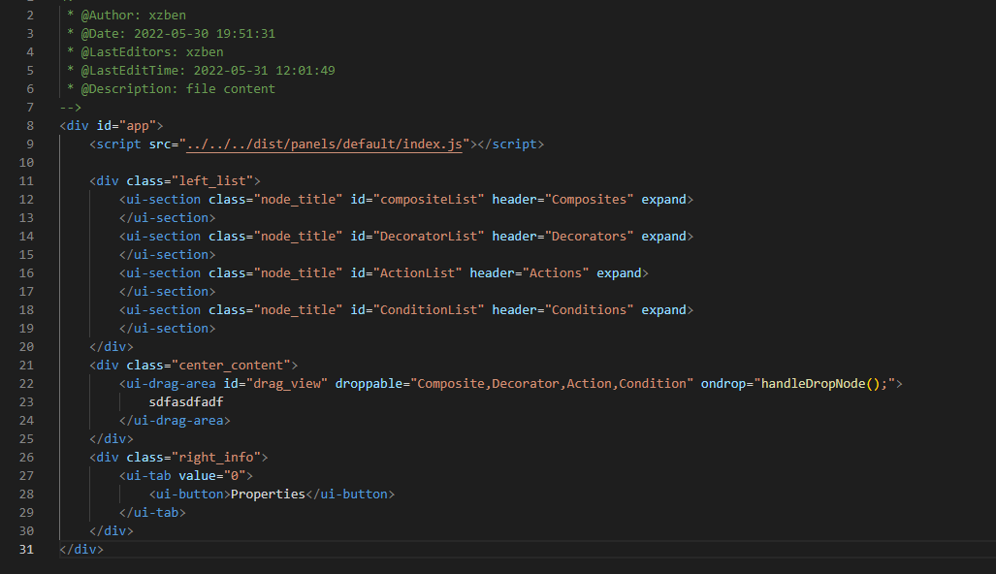Select line number 8 in the gutter

point(30,126)
